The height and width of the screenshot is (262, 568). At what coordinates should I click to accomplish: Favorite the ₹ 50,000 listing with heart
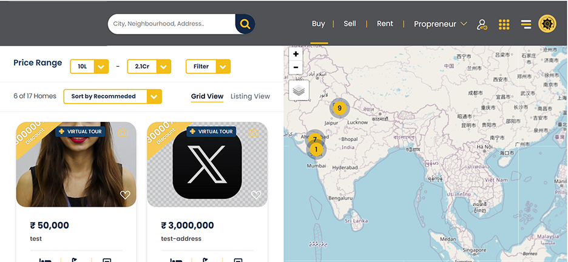click(x=125, y=195)
